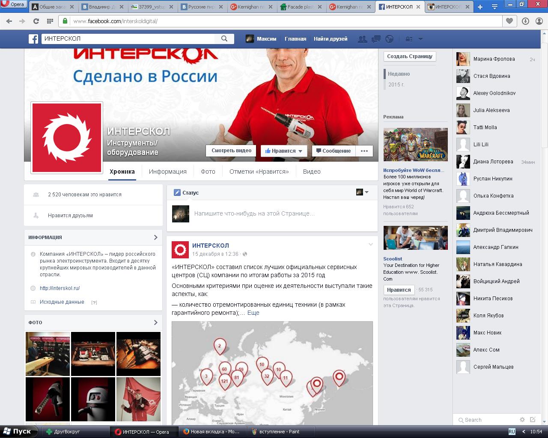The width and height of the screenshot is (548, 438).
Task: Jump to 2015 г. in timeline
Action: click(396, 85)
